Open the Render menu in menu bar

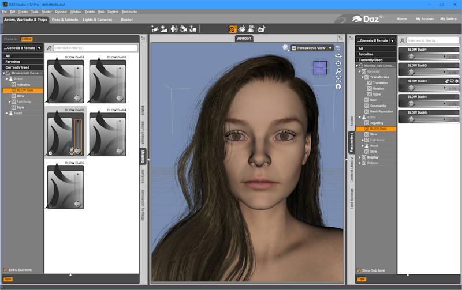(47, 12)
